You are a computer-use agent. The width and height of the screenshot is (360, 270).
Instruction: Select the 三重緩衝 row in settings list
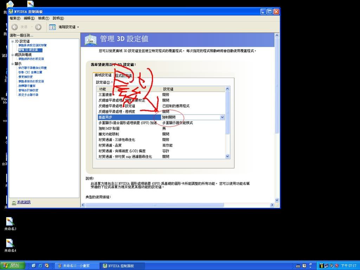(x=105, y=95)
